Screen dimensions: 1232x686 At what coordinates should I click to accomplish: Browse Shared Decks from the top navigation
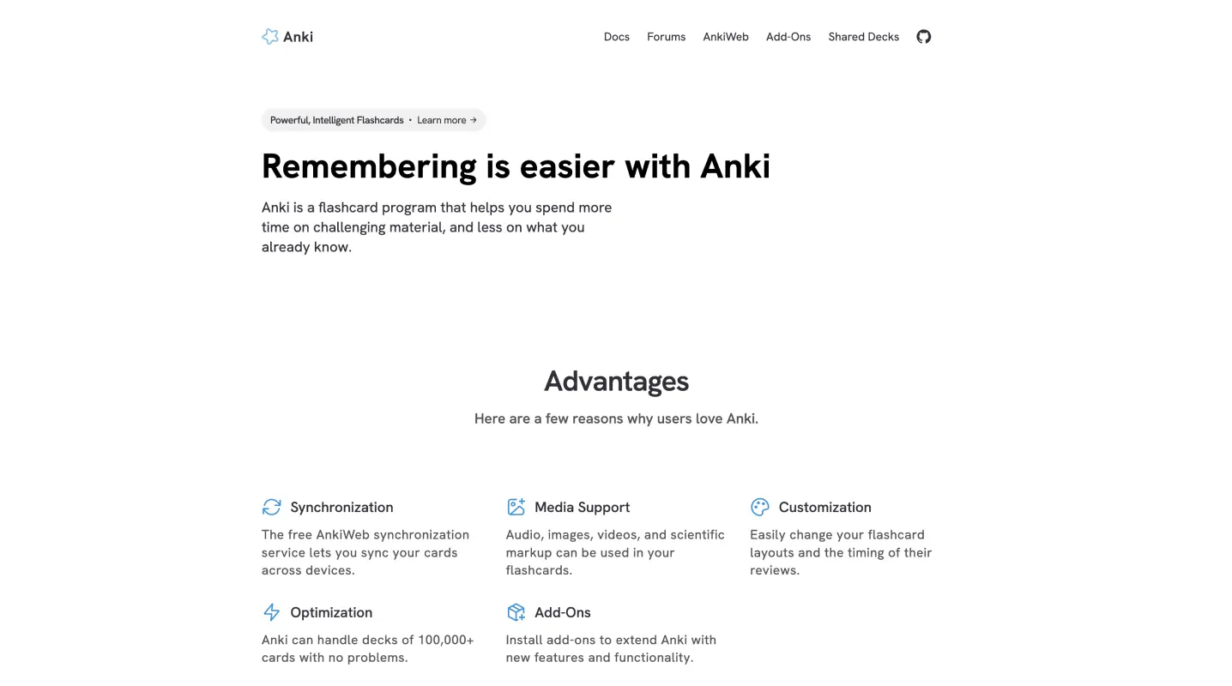click(x=863, y=37)
